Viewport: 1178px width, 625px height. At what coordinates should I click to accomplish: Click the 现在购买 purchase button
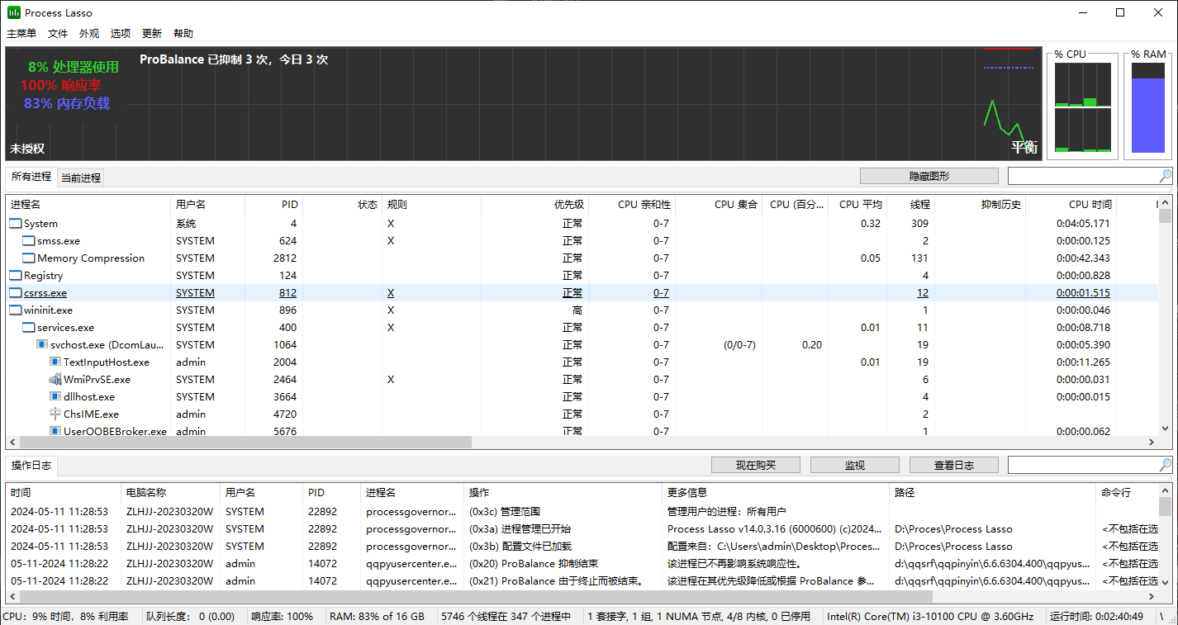pos(754,464)
